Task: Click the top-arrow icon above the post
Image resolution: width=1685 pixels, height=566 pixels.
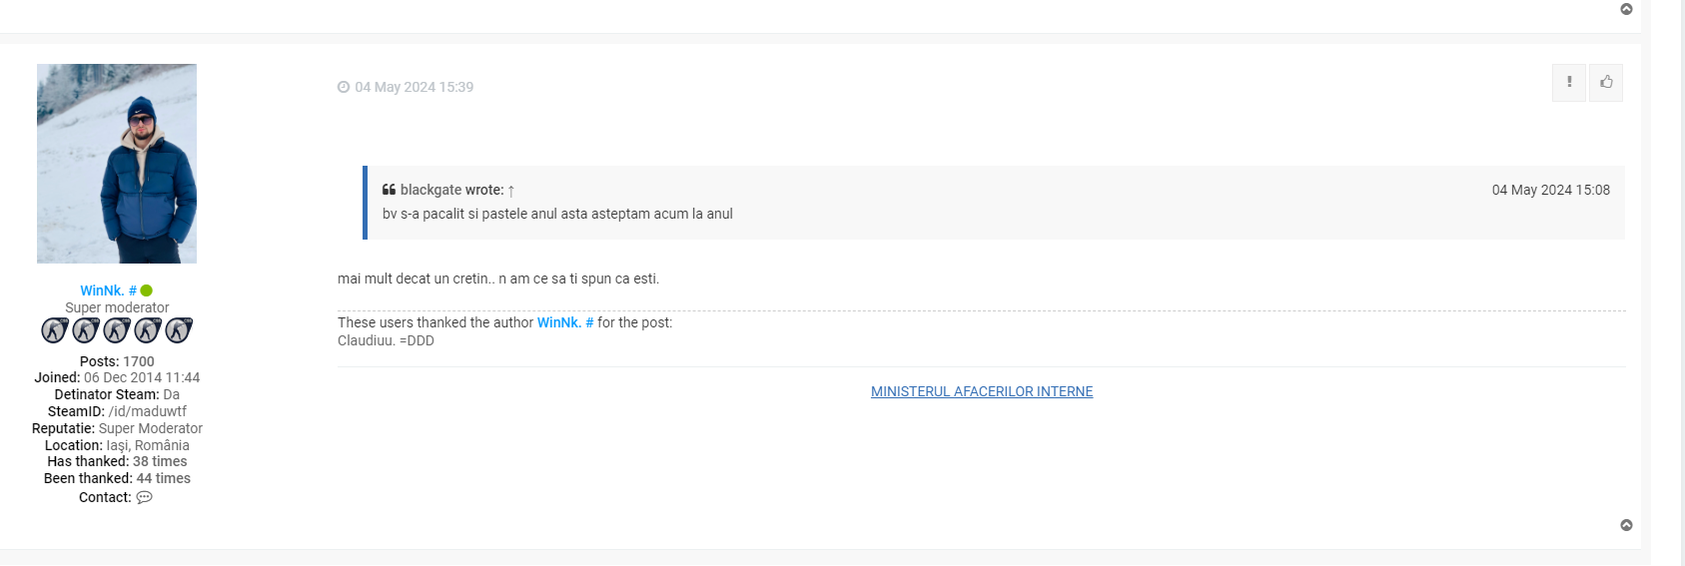Action: click(x=1626, y=9)
